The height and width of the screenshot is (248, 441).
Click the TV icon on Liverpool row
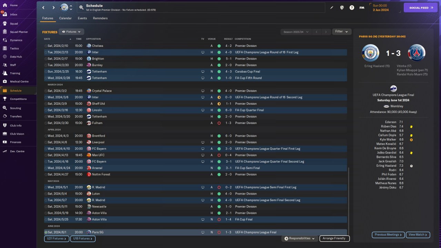click(x=203, y=142)
